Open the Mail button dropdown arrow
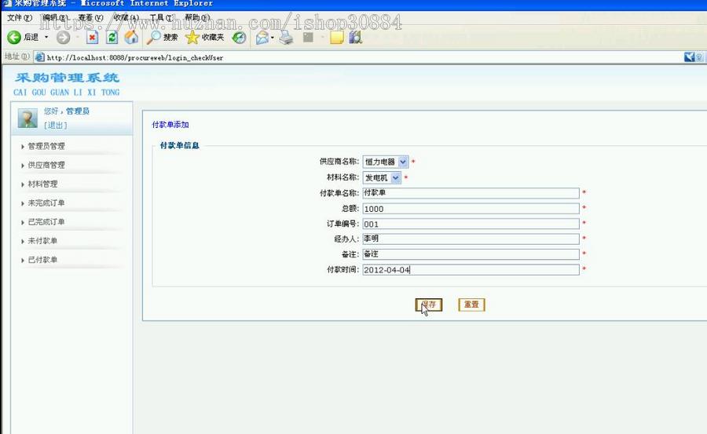Image resolution: width=707 pixels, height=434 pixels. (x=273, y=38)
